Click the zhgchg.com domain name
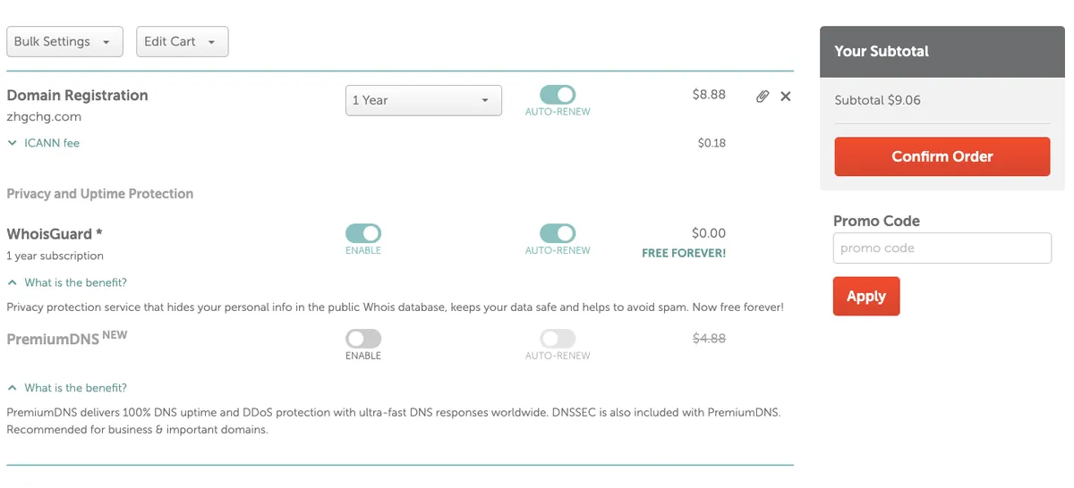The image size is (1074, 488). click(44, 116)
